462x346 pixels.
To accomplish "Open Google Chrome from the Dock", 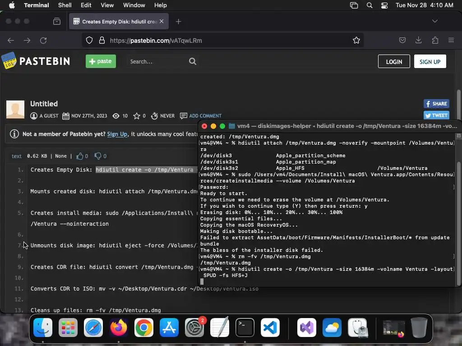I will [144, 328].
